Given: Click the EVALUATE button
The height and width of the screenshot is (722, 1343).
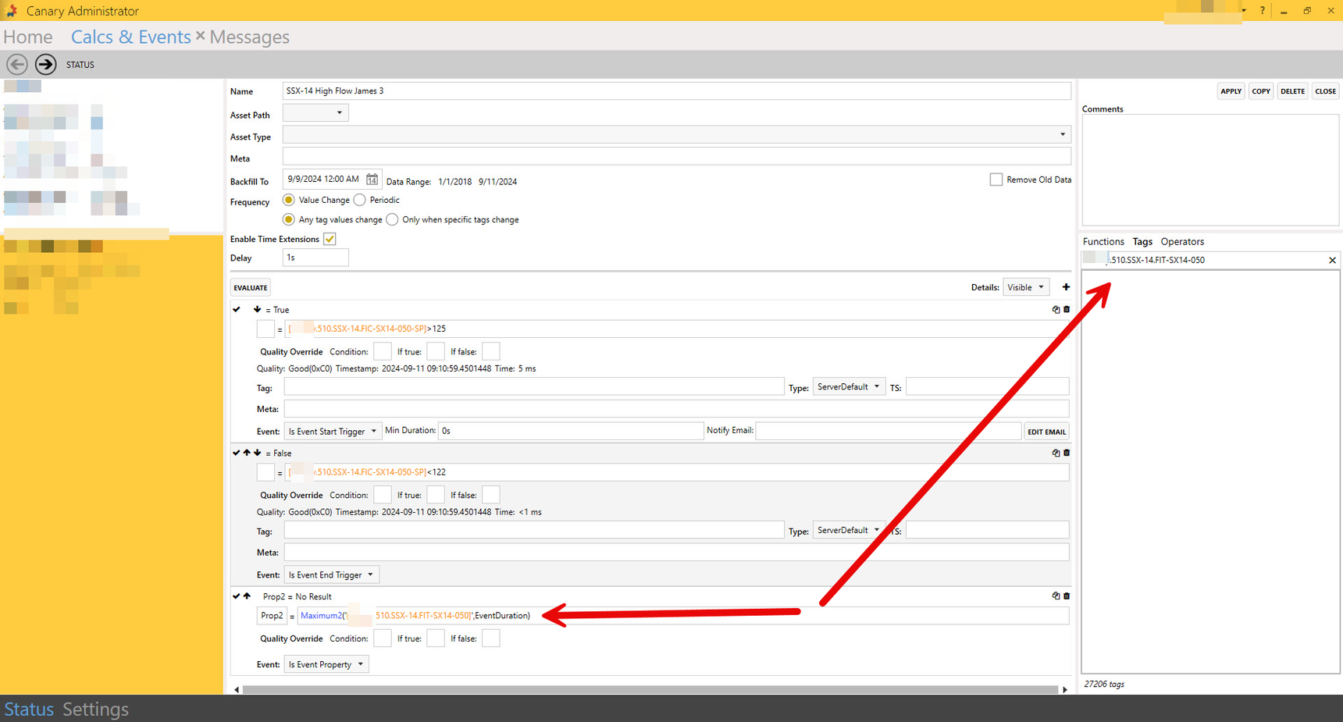Looking at the screenshot, I should click(250, 287).
